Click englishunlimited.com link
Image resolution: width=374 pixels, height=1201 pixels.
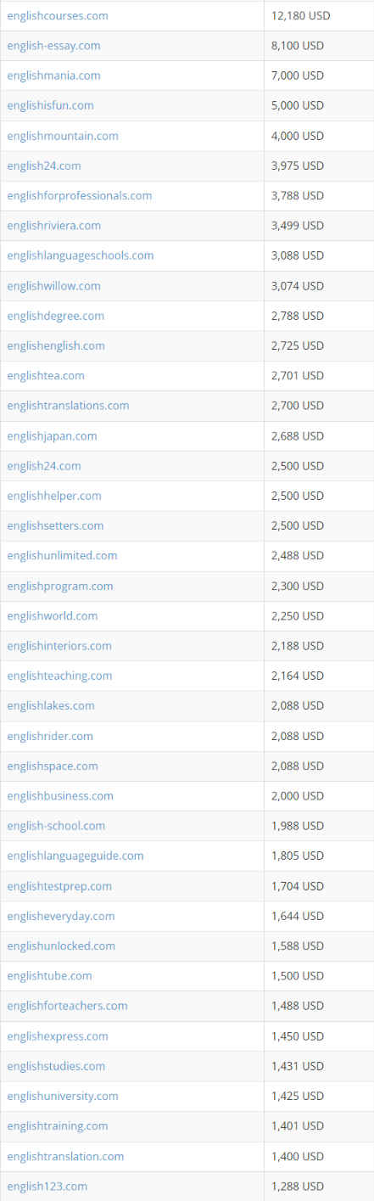pyautogui.click(x=62, y=555)
